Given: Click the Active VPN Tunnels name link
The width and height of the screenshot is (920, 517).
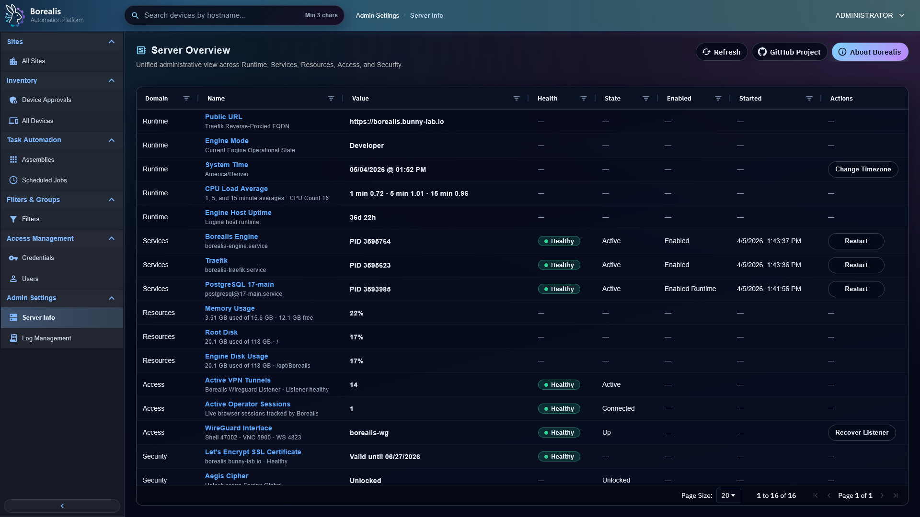Looking at the screenshot, I should click(238, 380).
